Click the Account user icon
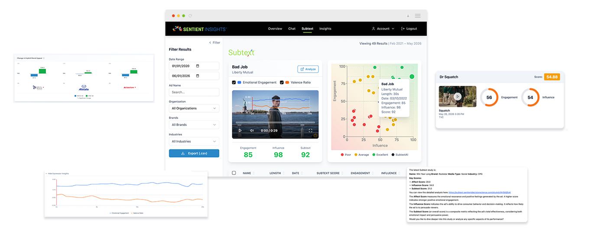Screen dimensions: 592x235 tap(374, 29)
